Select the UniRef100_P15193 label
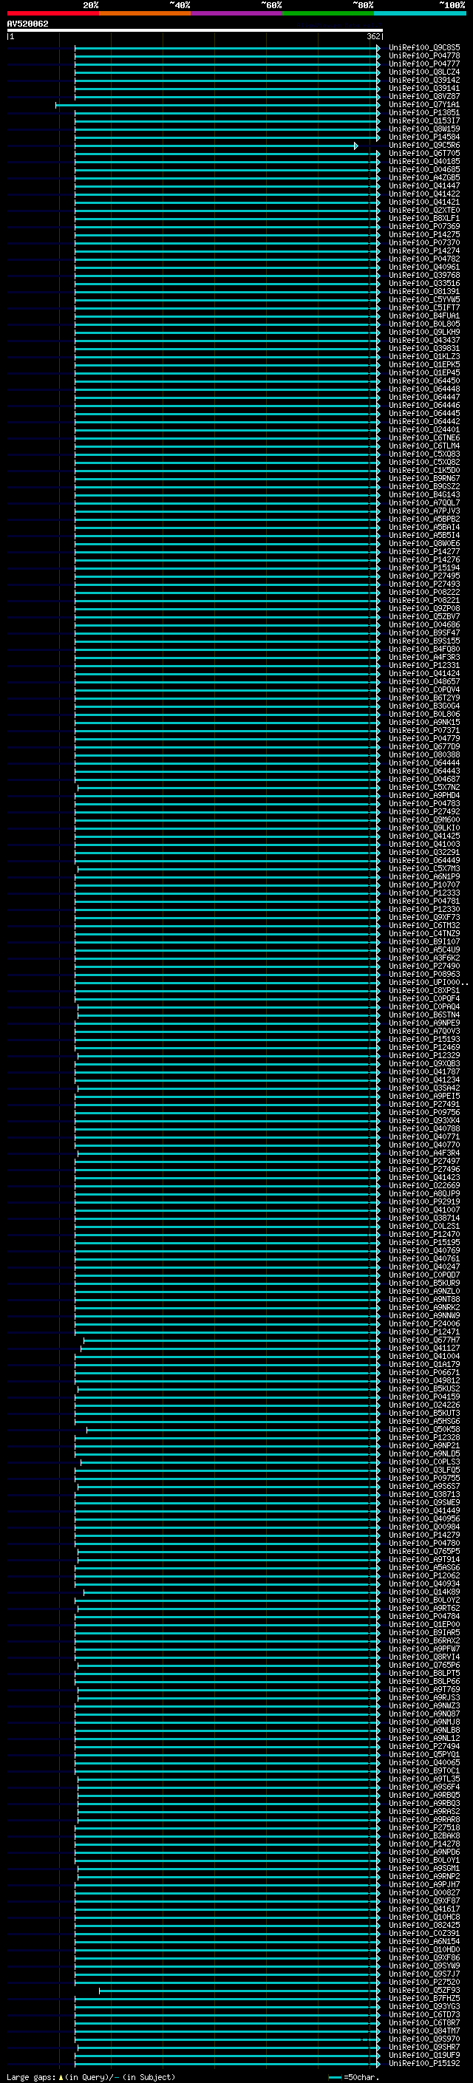Screen dimensions: 473x2083 click(x=423, y=1039)
